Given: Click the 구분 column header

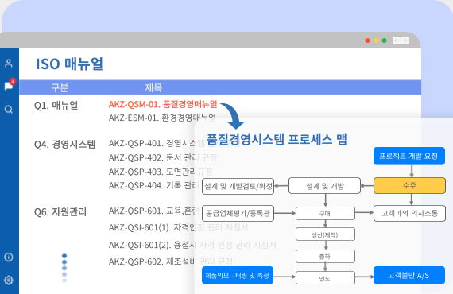Looking at the screenshot, I should coord(60,87).
